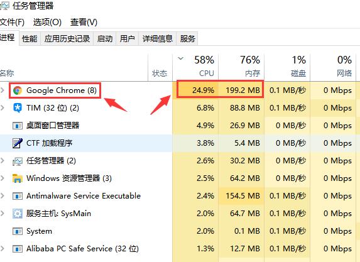Click the 磁盘 usage column header
360x262 pixels.
tap(287, 67)
